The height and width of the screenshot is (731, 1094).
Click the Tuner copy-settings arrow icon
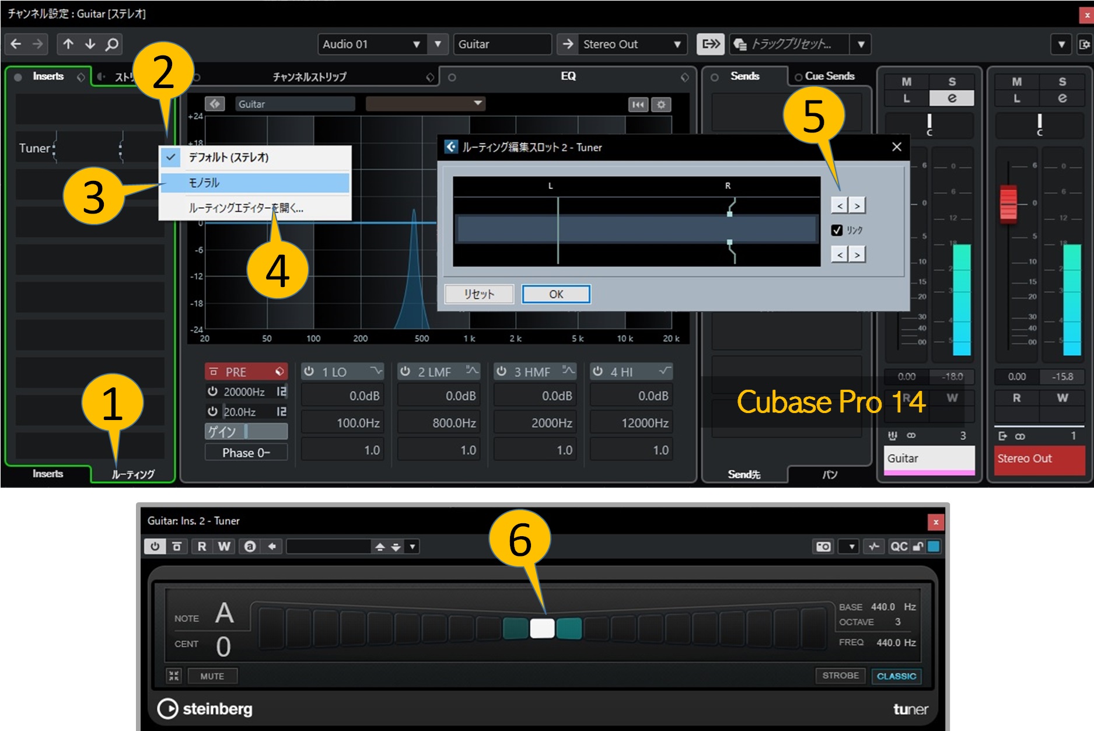[x=272, y=547]
